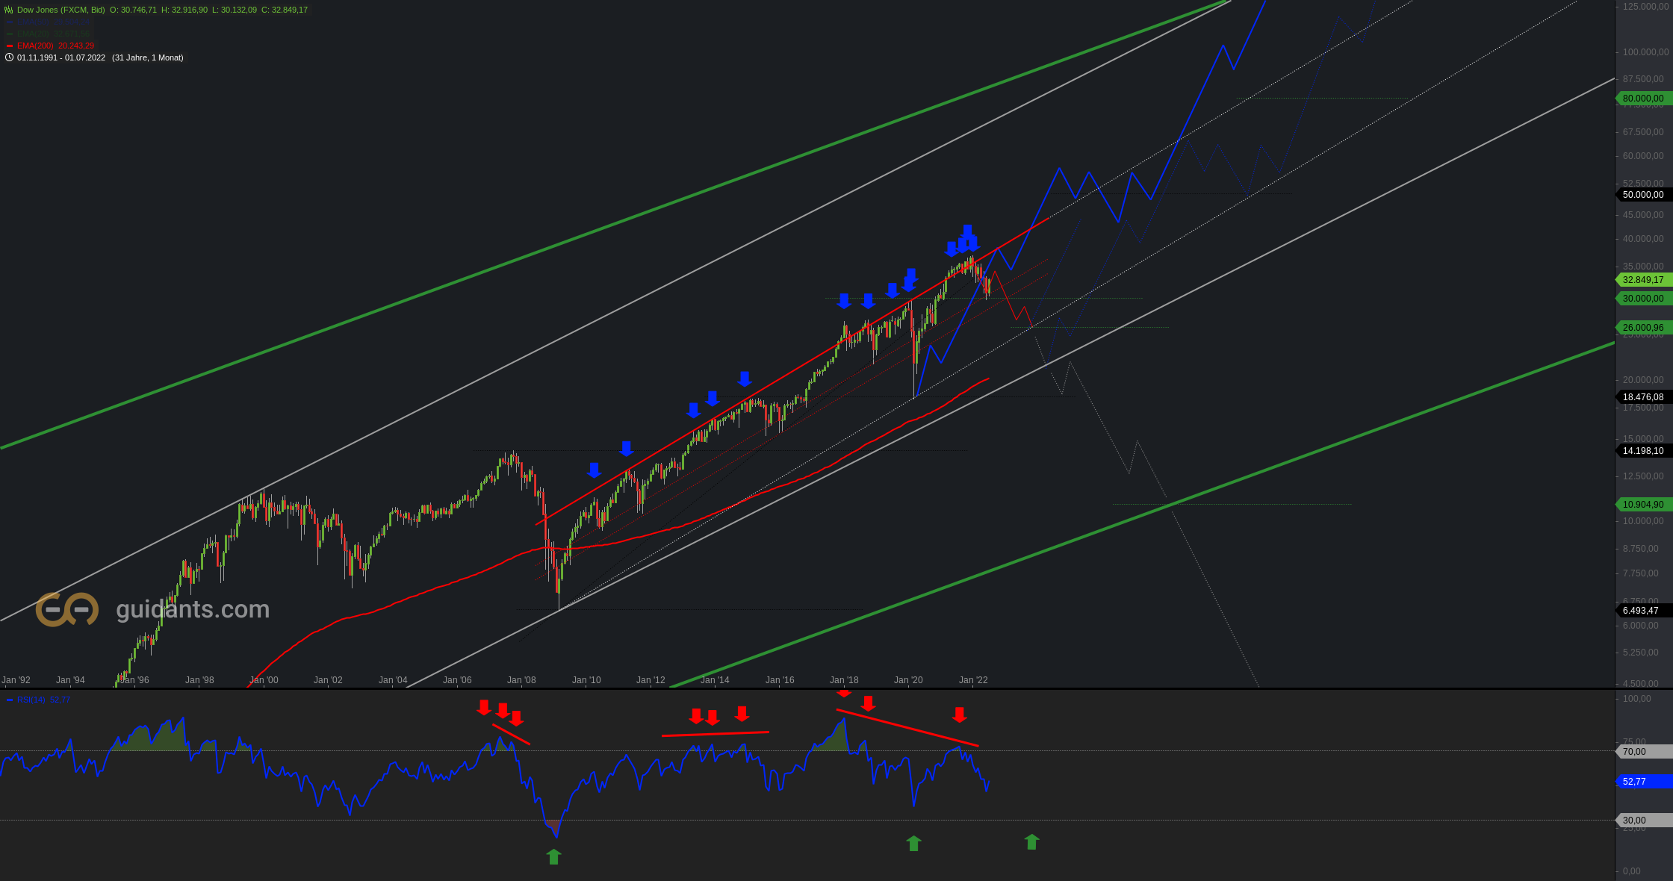
Task: Open the date range 01.11.1991 - 01.07.2022 selector
Action: (61, 57)
